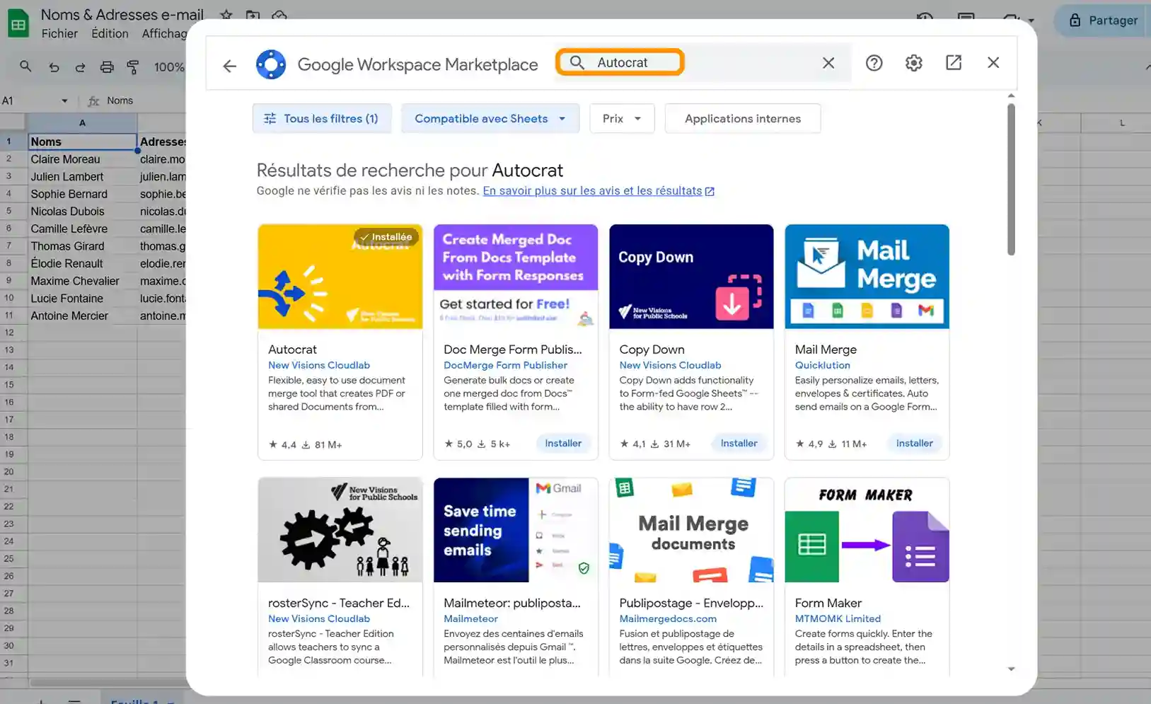The image size is (1151, 704).
Task: Open the Édition menu in Sheets
Action: [x=110, y=33]
